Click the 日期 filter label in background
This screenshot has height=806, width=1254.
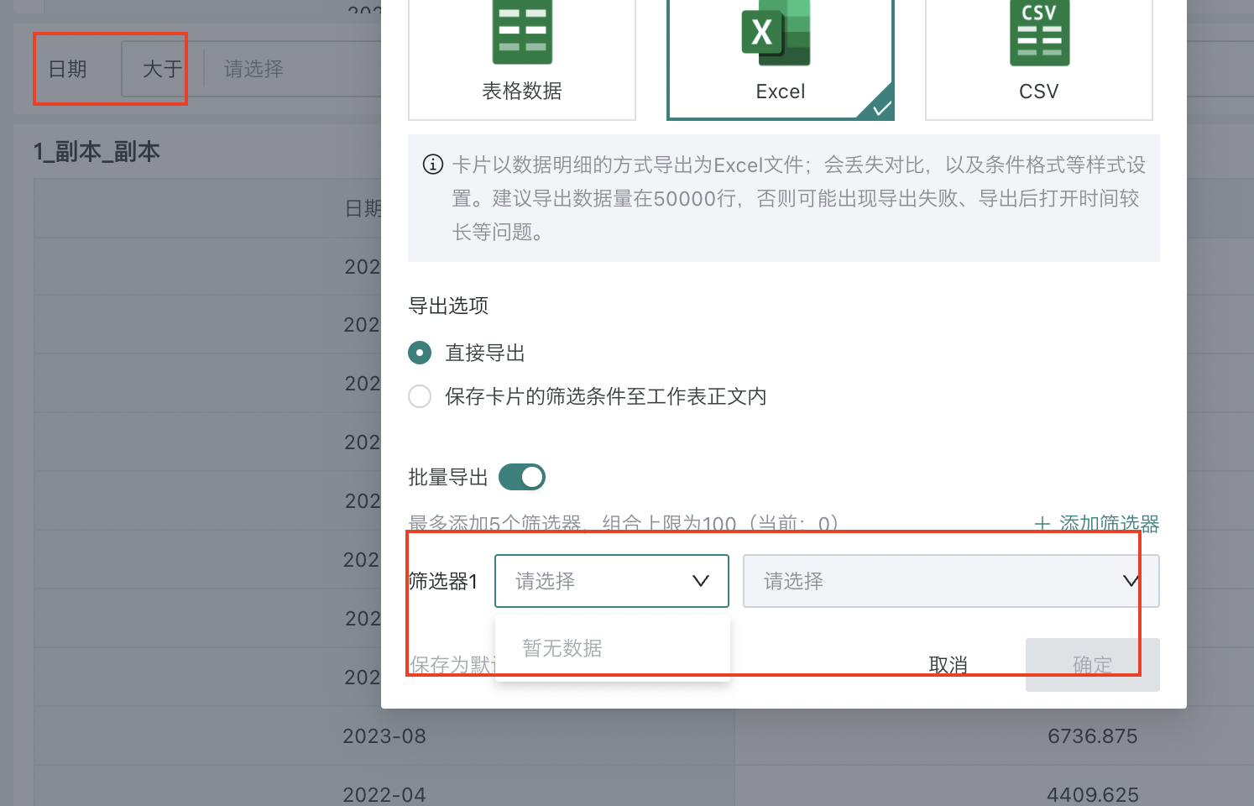tap(68, 69)
